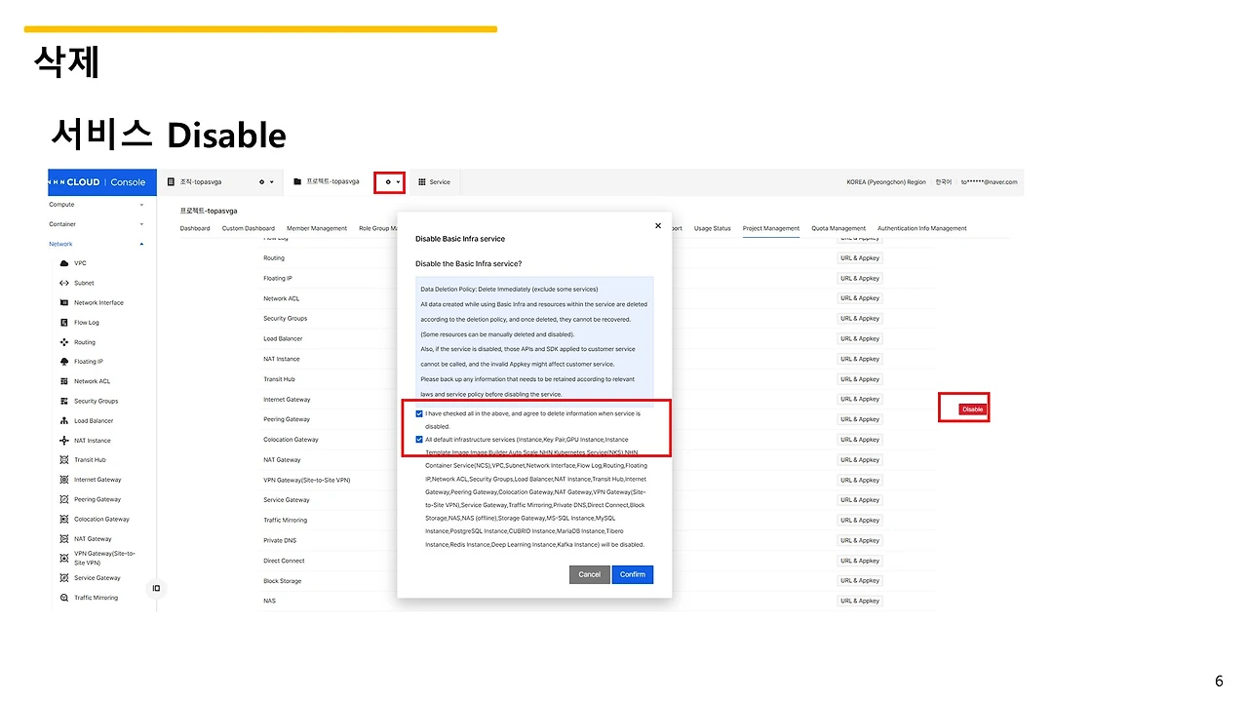Click the Transit Hub row in the service list

point(279,379)
